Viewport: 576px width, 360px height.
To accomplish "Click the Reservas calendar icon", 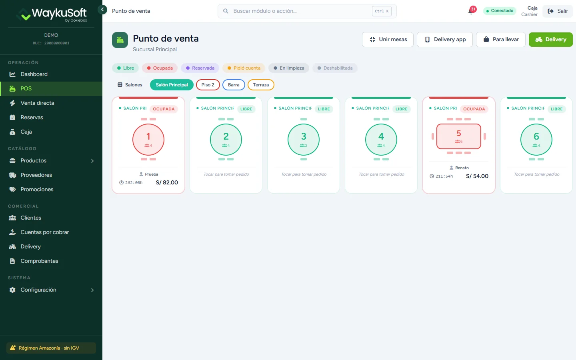I will [x=12, y=118].
